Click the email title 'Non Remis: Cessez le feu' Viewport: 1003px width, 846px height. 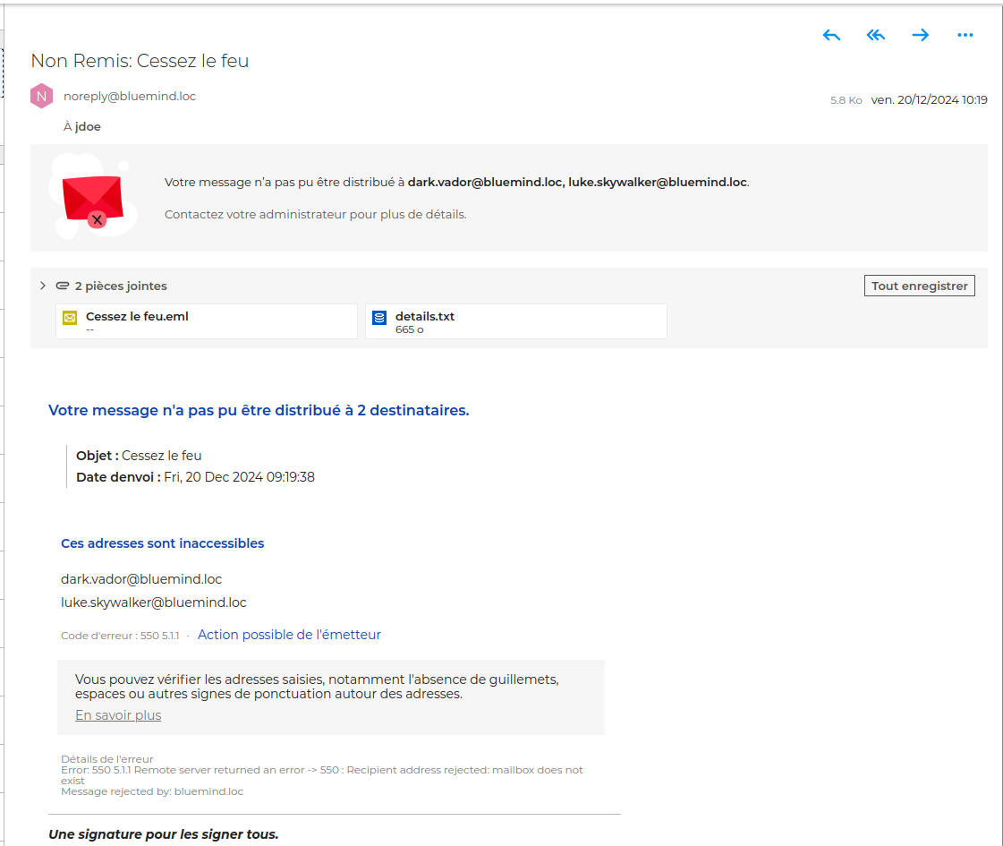pos(140,61)
